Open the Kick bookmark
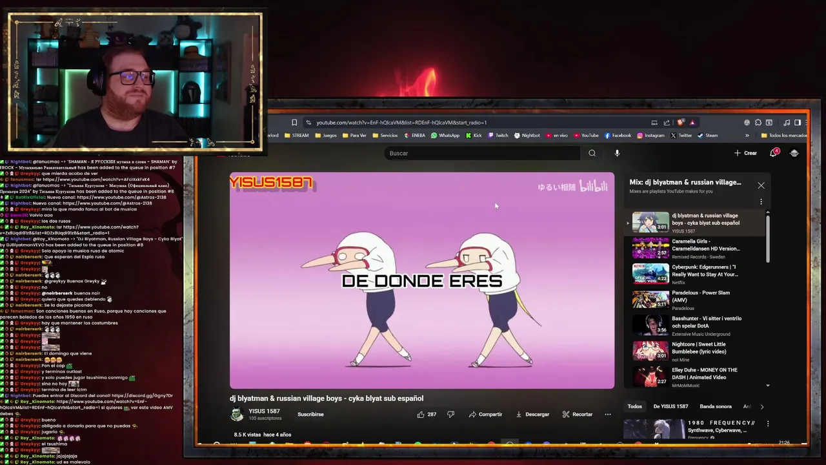Image resolution: width=826 pixels, height=465 pixels. pyautogui.click(x=474, y=136)
